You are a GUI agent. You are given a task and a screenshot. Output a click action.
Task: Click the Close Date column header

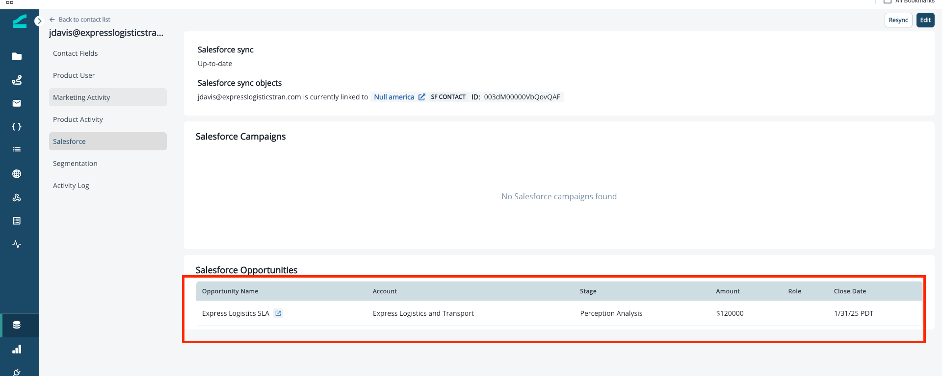(850, 291)
